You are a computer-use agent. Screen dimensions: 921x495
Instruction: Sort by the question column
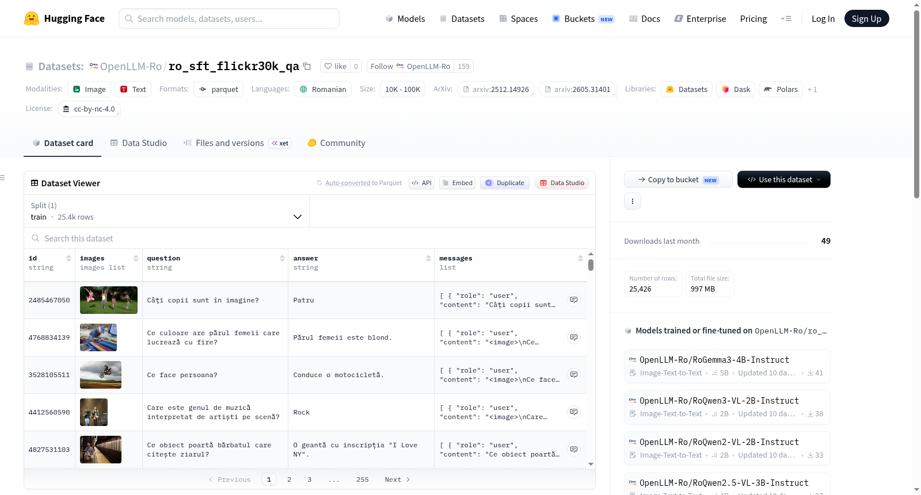pyautogui.click(x=282, y=258)
